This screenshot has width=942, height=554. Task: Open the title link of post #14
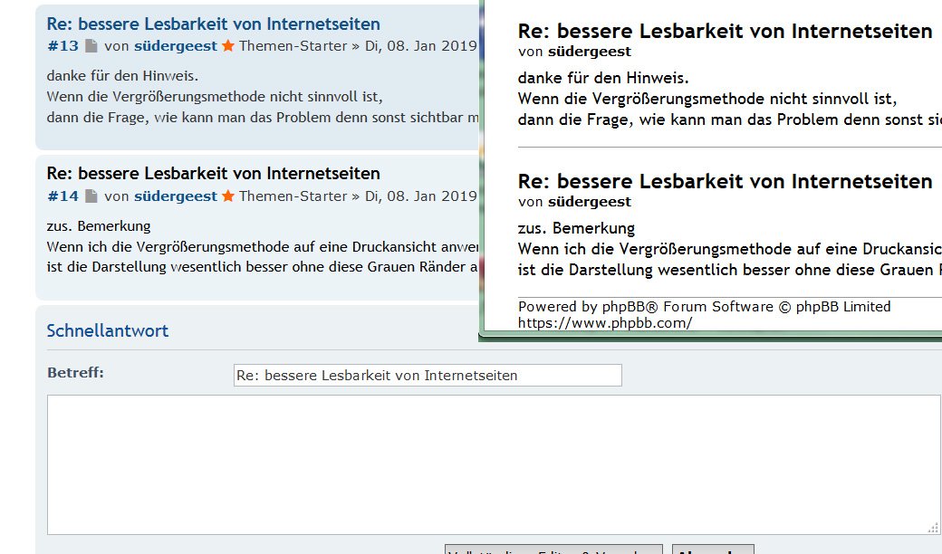(213, 174)
